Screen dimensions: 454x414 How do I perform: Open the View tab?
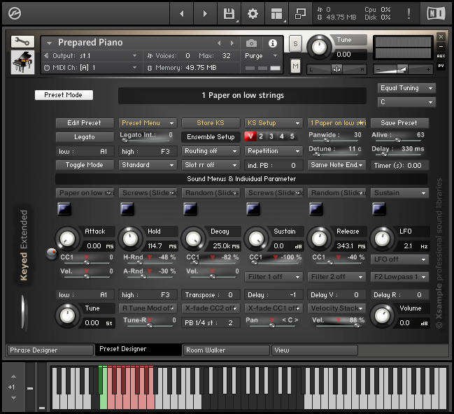click(314, 350)
